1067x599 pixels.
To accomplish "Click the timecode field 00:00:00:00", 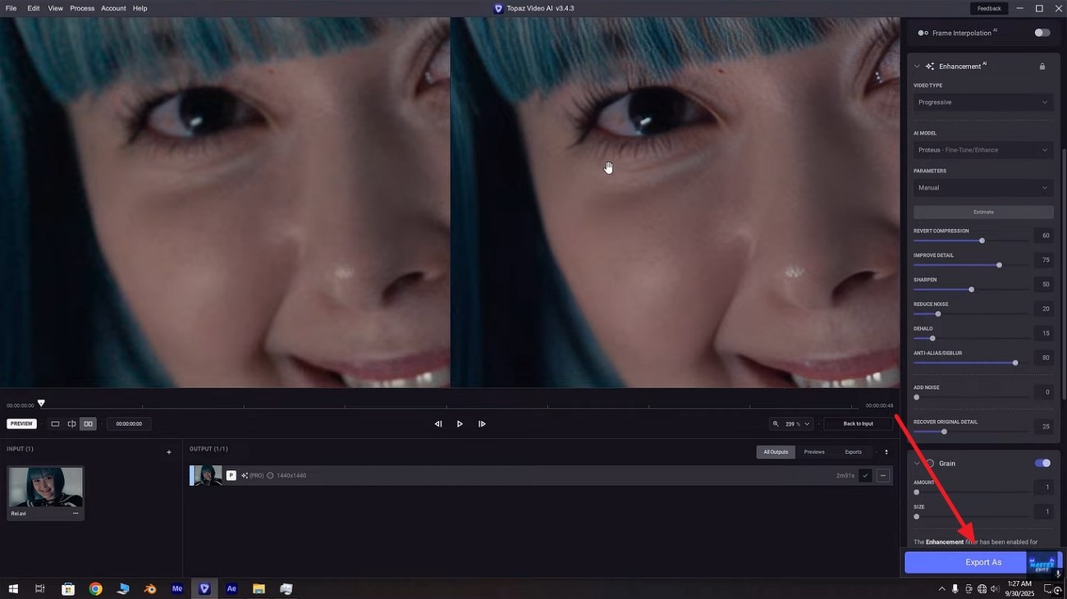I will 129,424.
